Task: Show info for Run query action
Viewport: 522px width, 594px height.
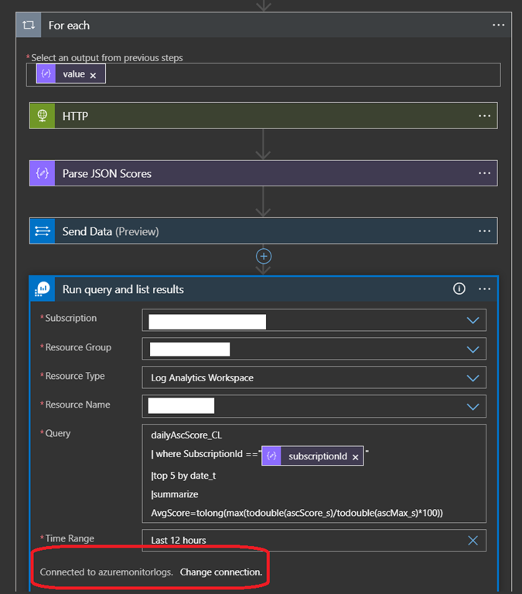Action: [x=459, y=288]
